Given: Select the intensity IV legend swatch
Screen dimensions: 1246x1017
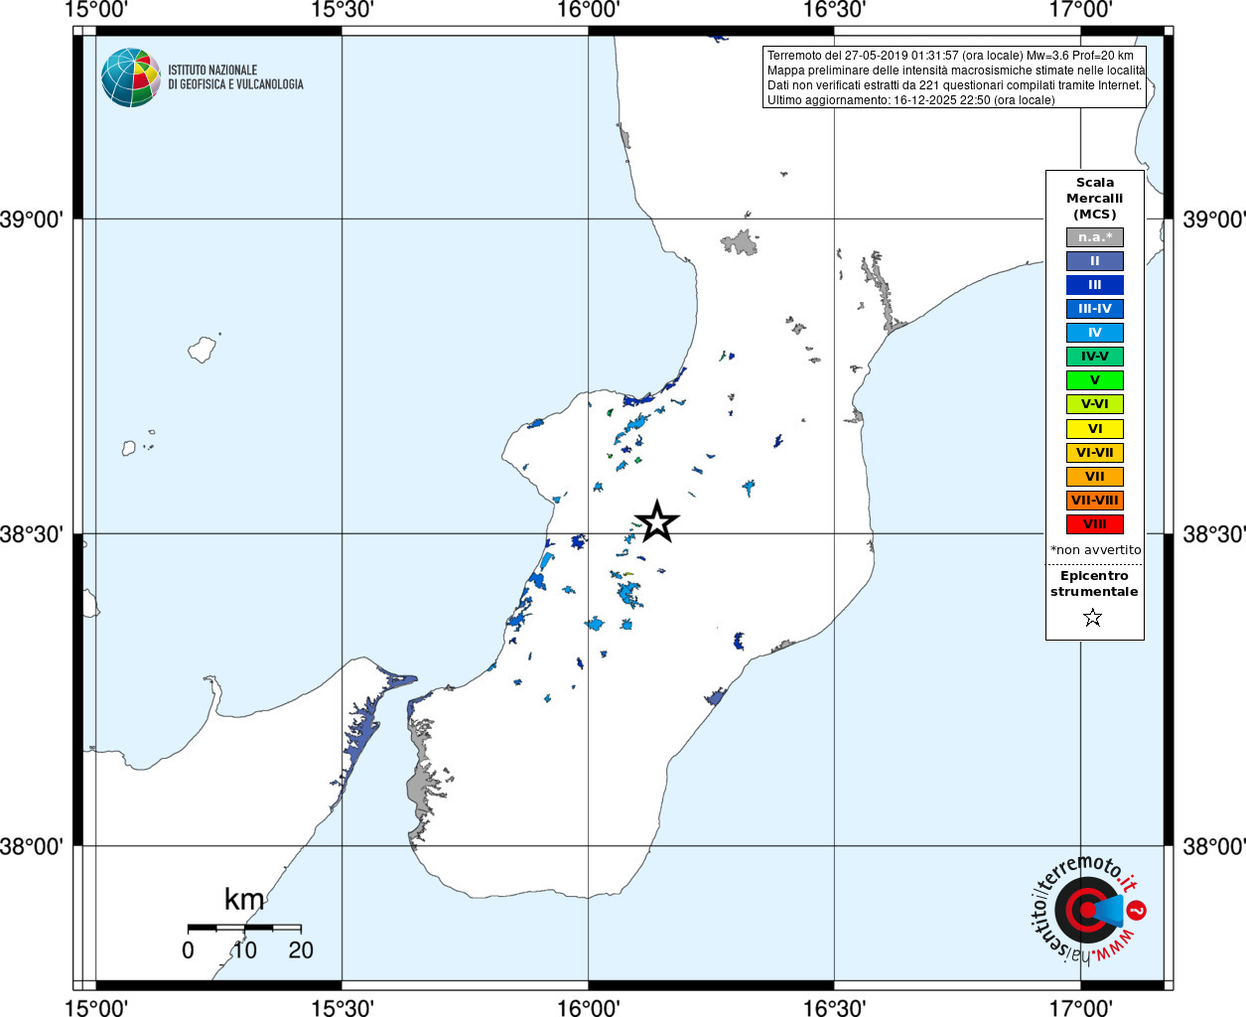Looking at the screenshot, I should pyautogui.click(x=1095, y=333).
